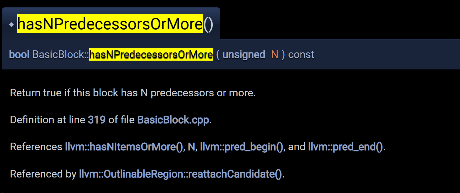Click the 'Definition at line' text
The image size is (460, 193).
(48, 120)
